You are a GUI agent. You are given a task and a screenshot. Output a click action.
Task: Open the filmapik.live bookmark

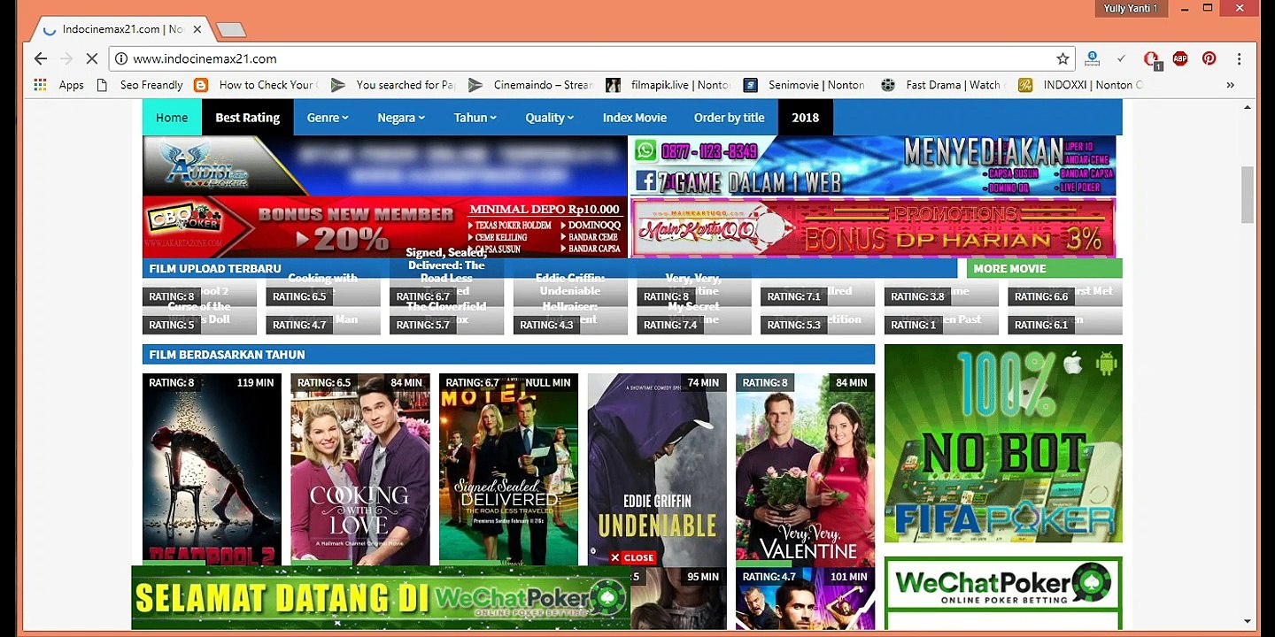click(x=668, y=85)
